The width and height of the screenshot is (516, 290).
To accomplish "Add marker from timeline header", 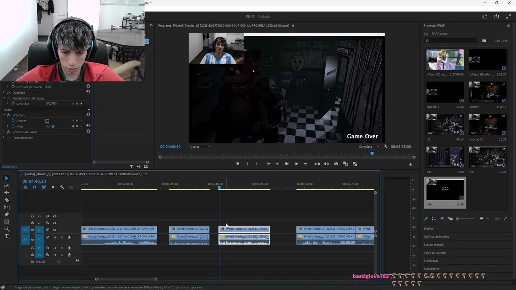I will click(53, 187).
